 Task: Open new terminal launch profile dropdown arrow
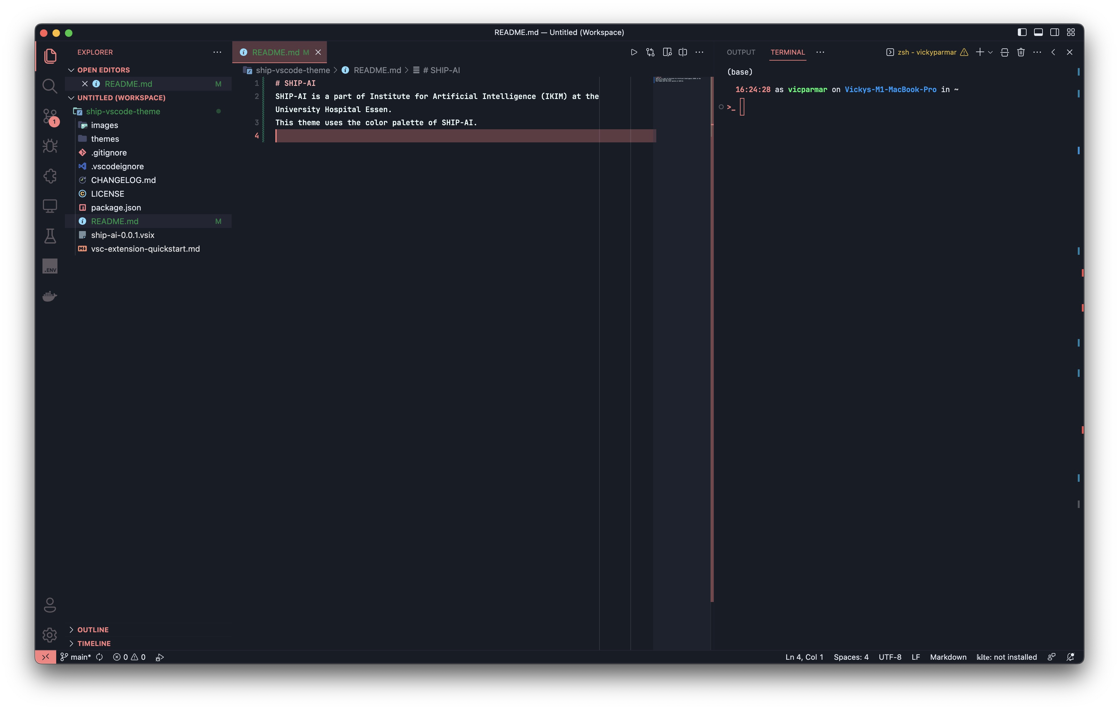990,52
